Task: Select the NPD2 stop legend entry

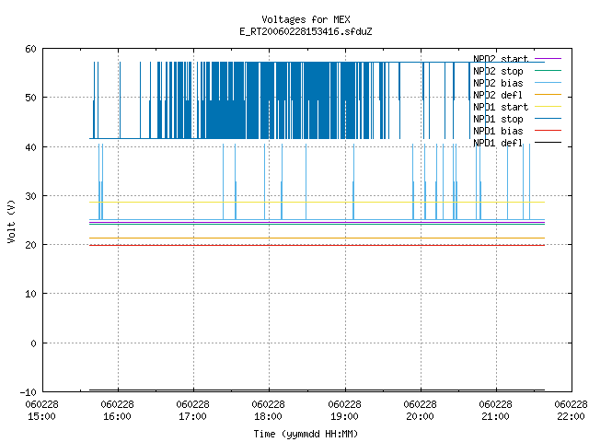Action: click(498, 71)
